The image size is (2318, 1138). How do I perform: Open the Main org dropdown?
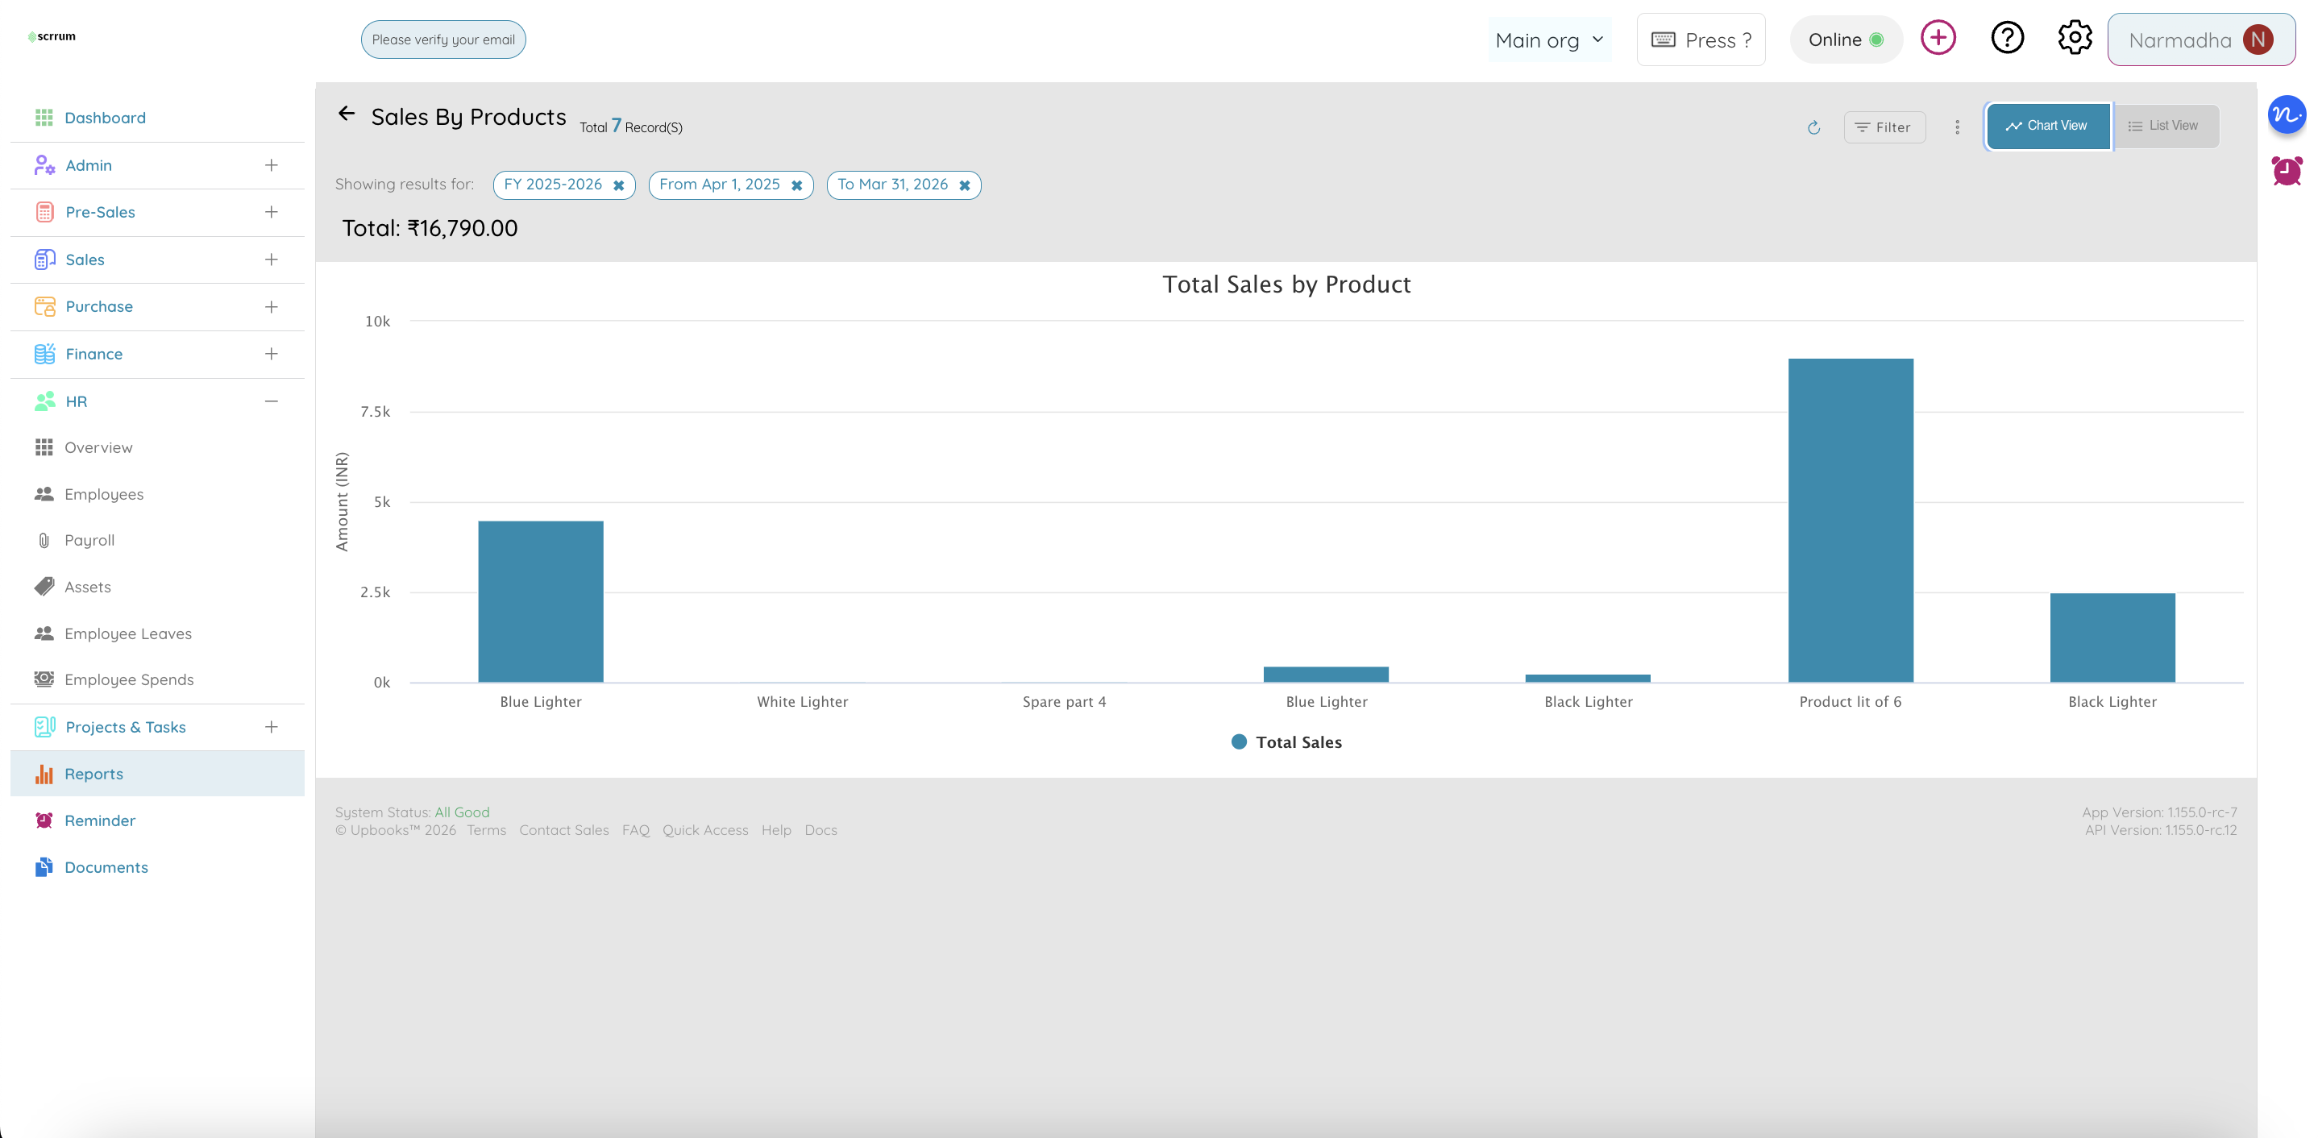[x=1548, y=40]
